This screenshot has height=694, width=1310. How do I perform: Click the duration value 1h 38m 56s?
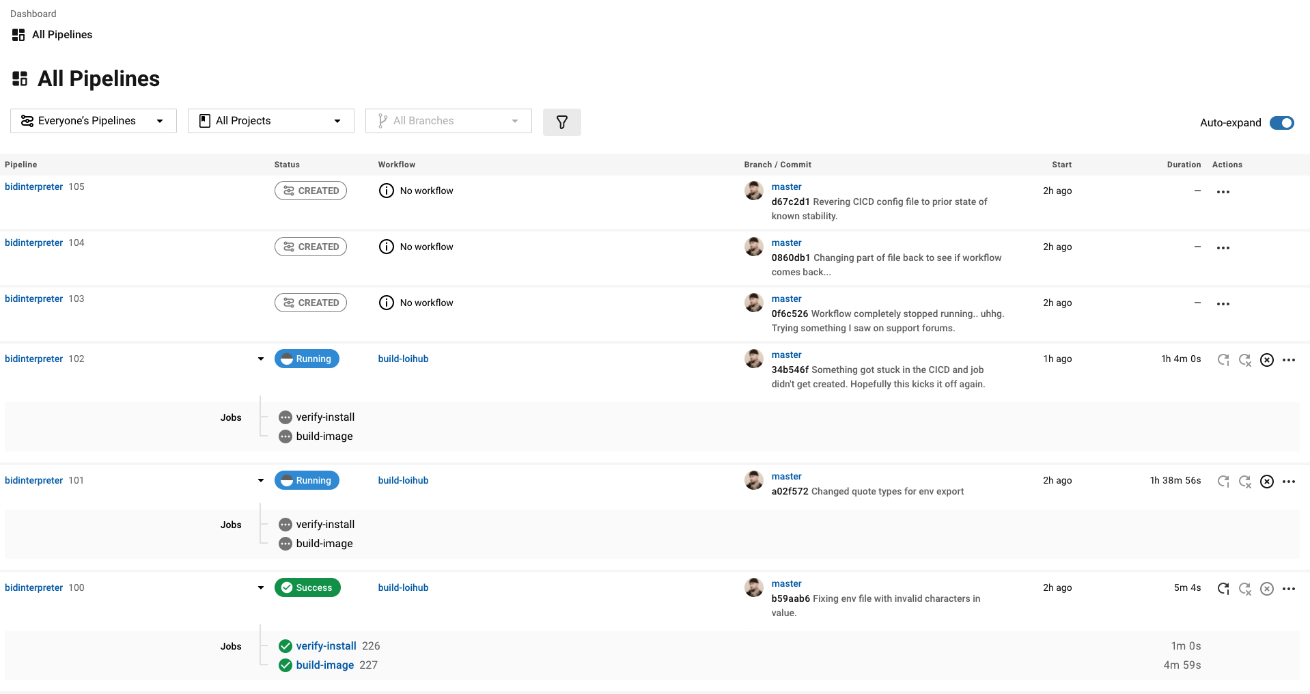pos(1175,480)
